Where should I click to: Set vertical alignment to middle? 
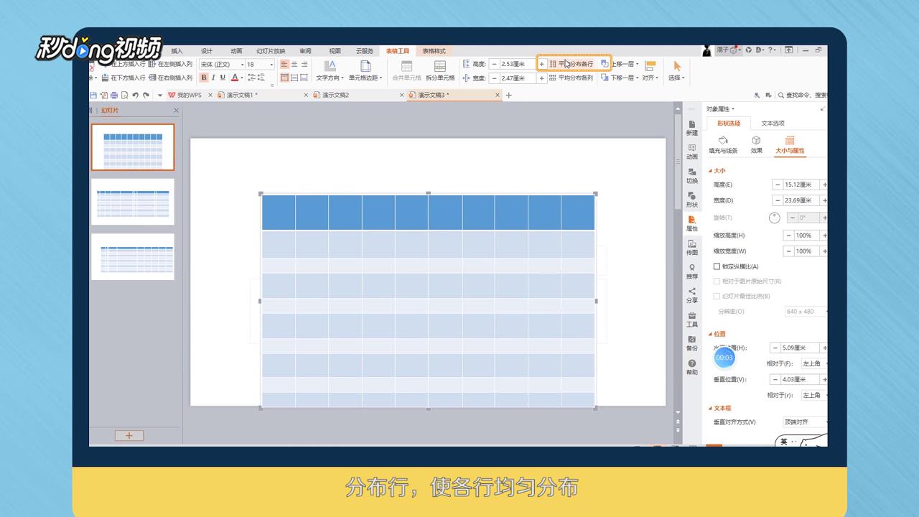click(x=294, y=78)
